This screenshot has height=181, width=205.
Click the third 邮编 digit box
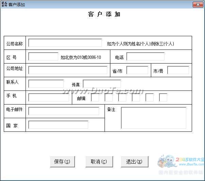(122, 97)
